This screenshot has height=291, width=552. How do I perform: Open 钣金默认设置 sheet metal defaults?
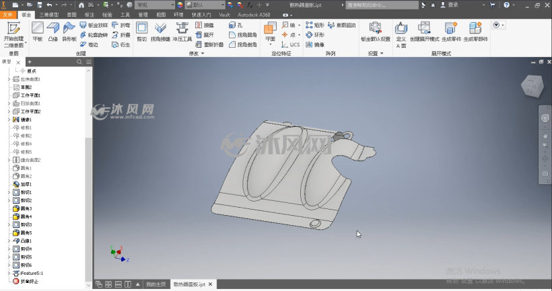click(376, 32)
